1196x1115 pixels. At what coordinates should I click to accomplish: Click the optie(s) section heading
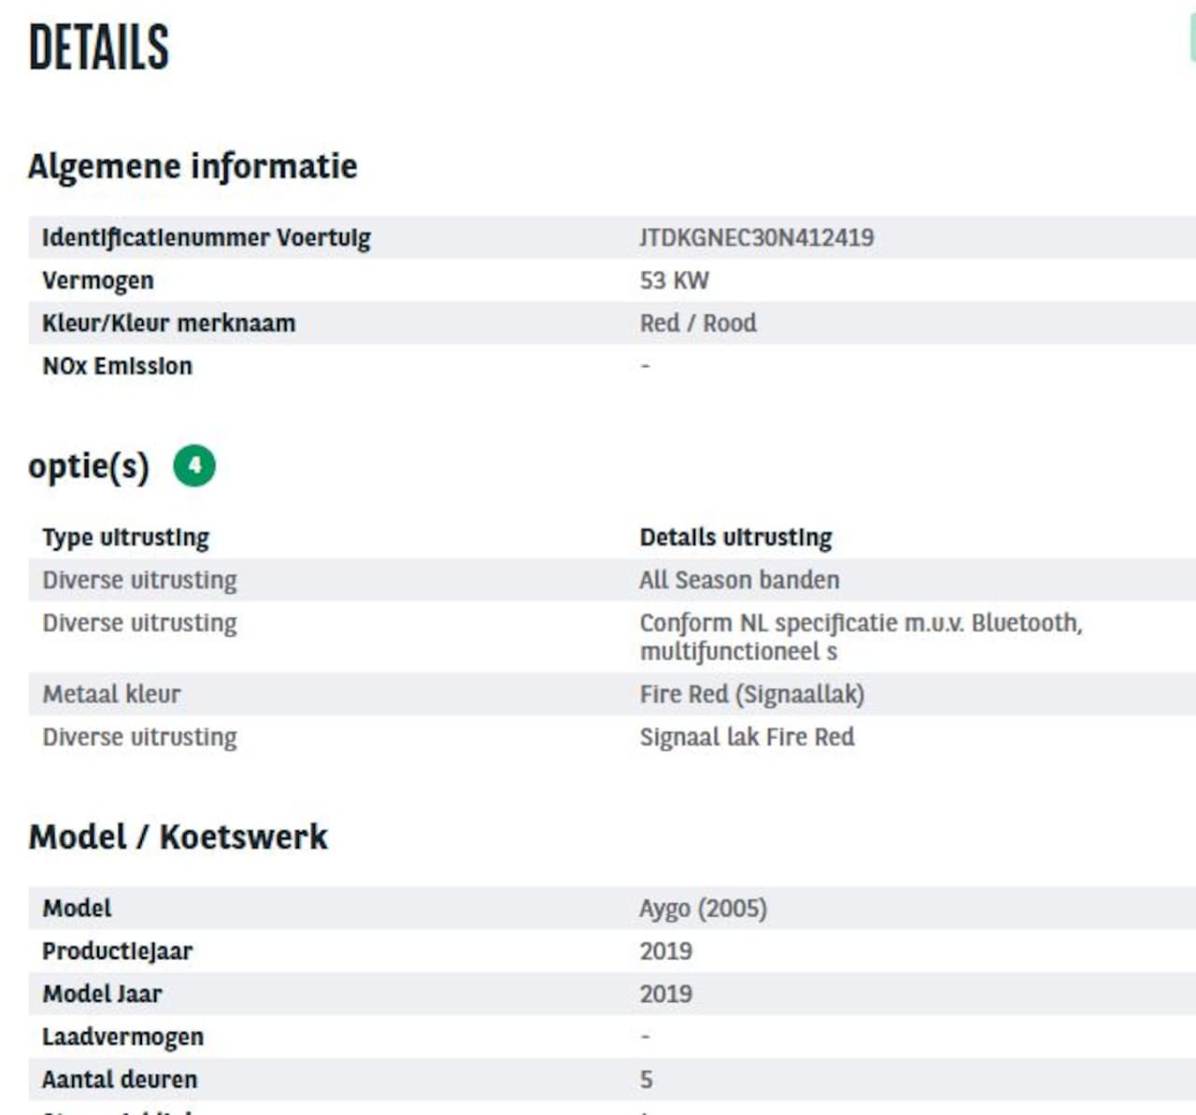pos(89,465)
